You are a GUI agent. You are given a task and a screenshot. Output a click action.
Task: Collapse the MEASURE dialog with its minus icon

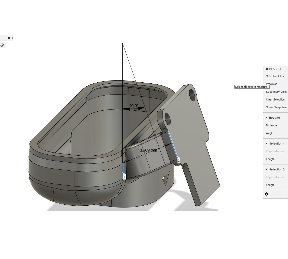tap(267, 69)
